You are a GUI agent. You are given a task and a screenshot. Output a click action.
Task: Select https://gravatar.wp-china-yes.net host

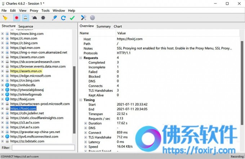(x=35, y=132)
